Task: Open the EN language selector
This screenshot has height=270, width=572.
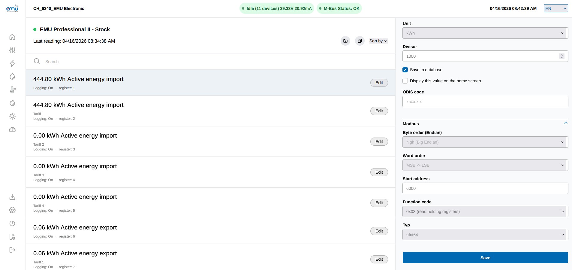Action: (555, 8)
